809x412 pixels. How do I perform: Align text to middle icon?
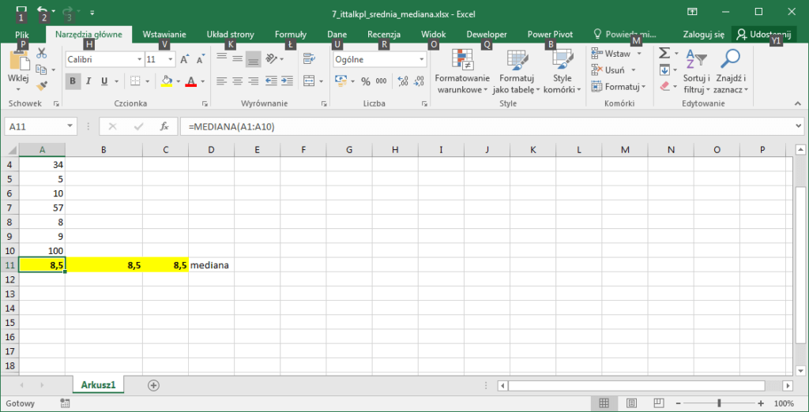pos(237,58)
